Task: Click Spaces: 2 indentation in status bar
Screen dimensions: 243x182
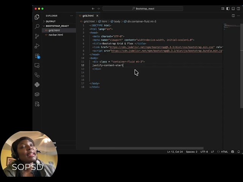Action: click(191, 152)
